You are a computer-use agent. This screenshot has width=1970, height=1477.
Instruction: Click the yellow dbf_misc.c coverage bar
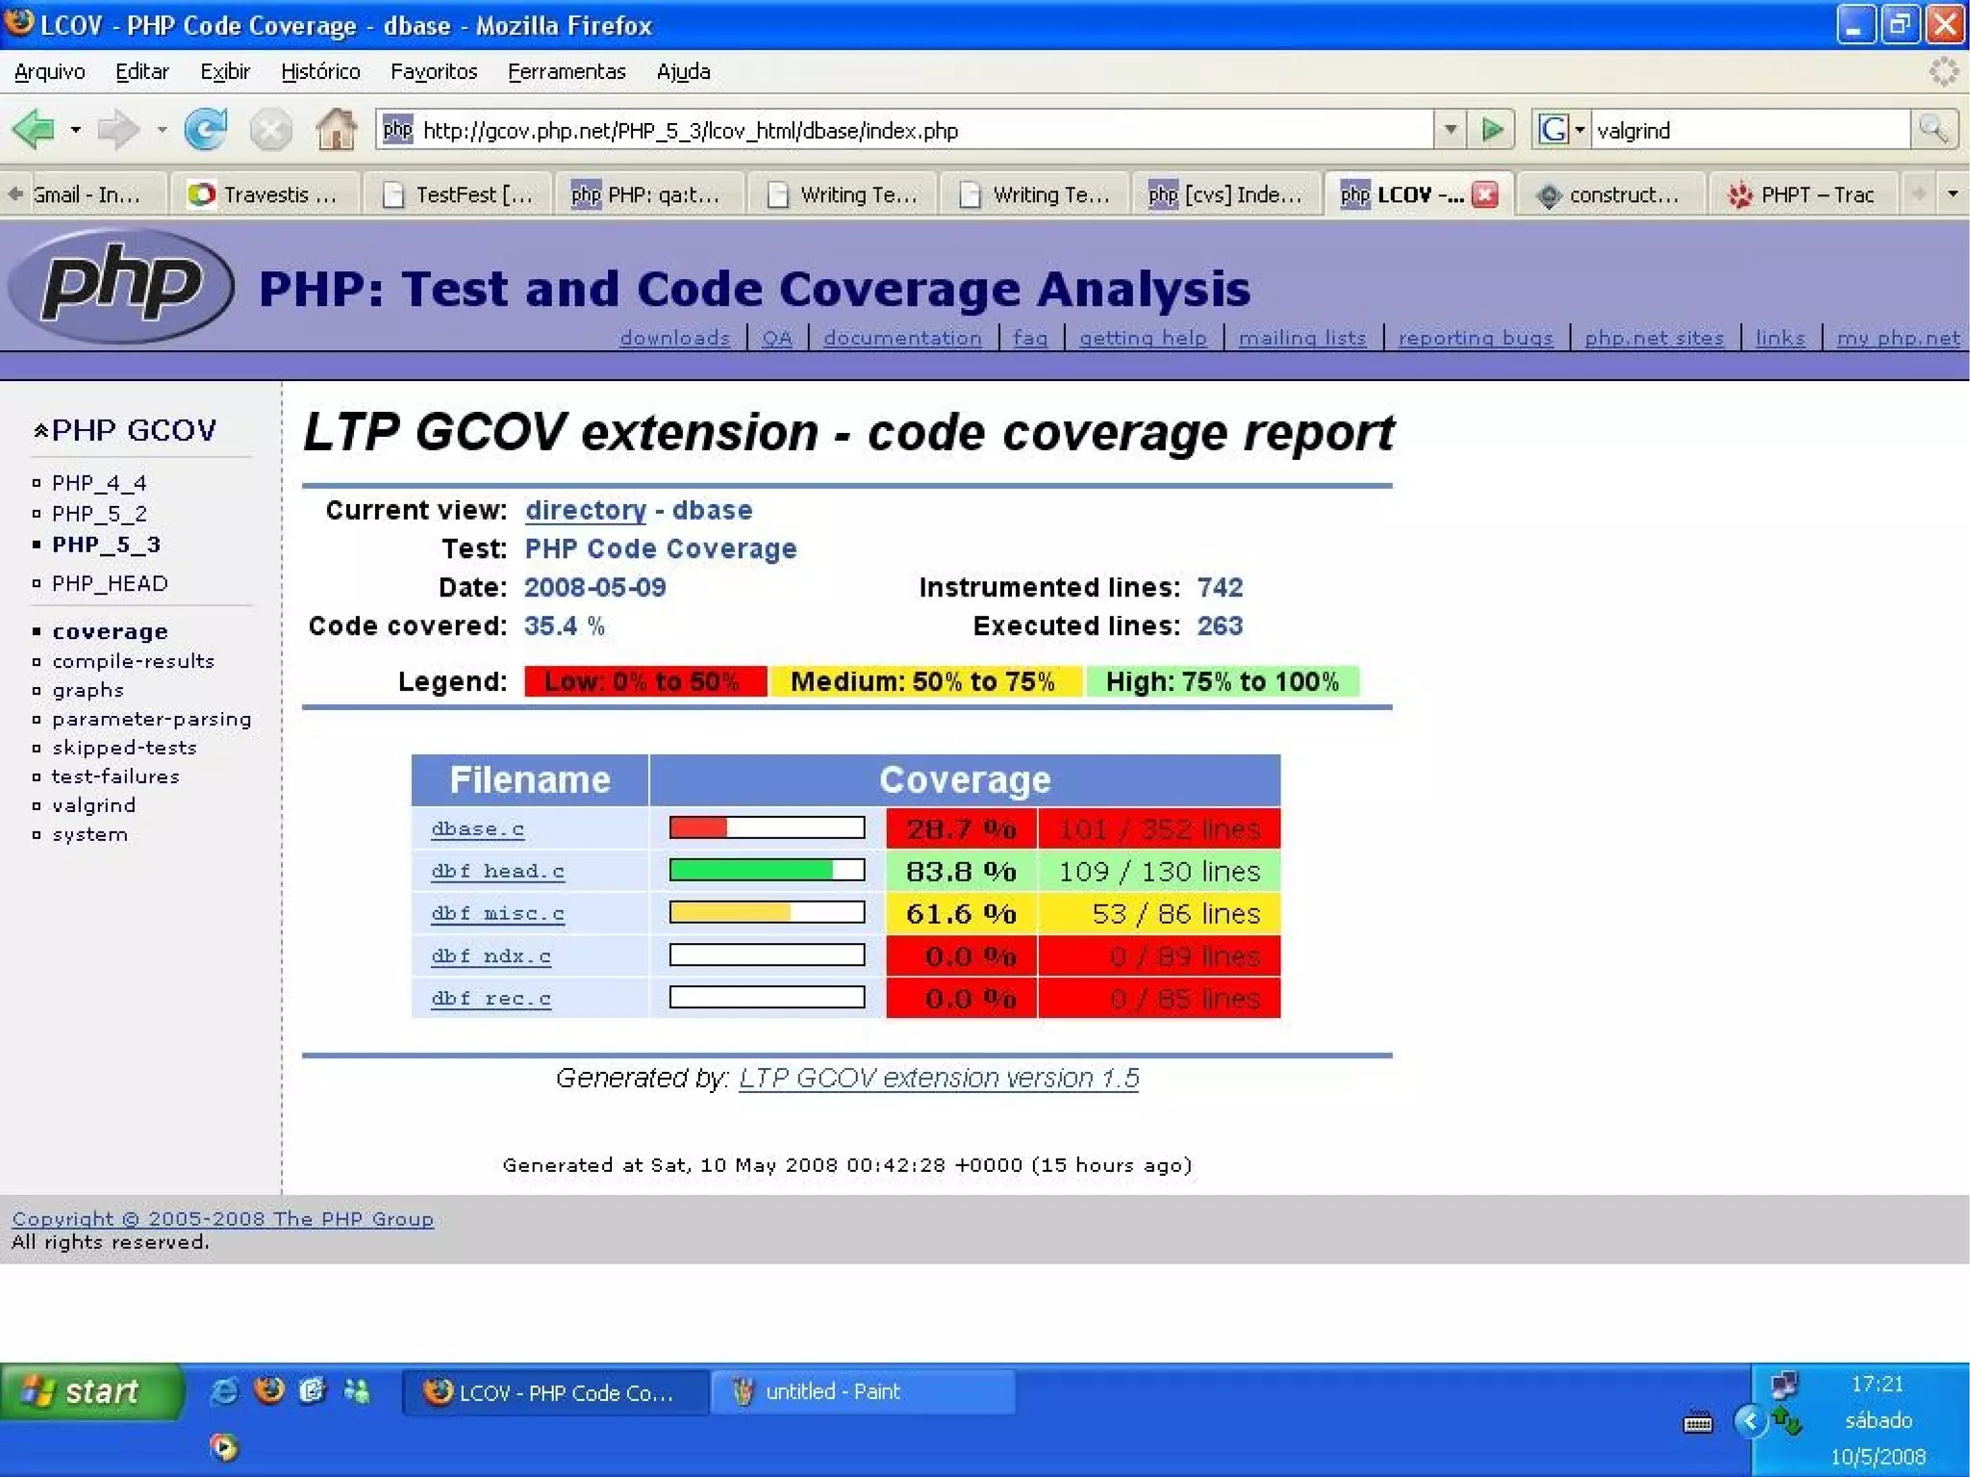(767, 912)
